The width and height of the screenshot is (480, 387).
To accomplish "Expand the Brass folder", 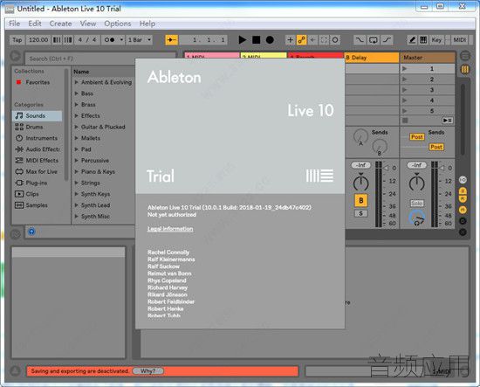I will (x=77, y=105).
